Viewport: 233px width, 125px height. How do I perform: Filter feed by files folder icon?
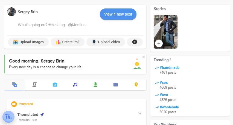[x=116, y=85]
